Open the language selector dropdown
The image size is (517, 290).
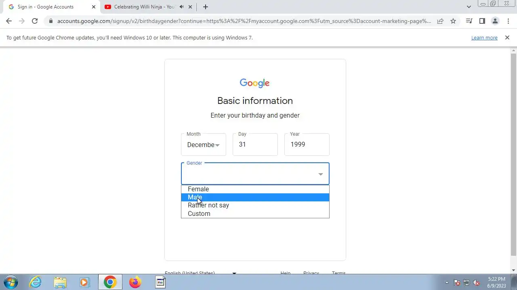(x=200, y=273)
